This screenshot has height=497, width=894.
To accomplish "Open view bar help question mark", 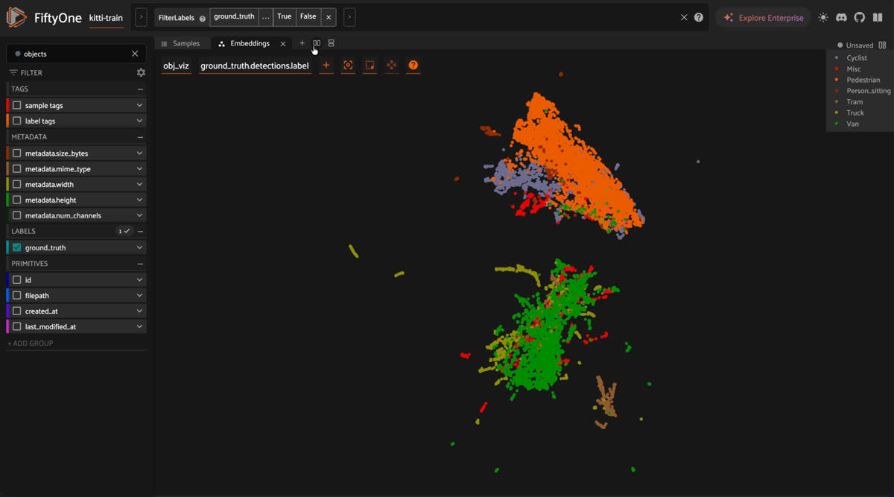I will click(x=699, y=17).
